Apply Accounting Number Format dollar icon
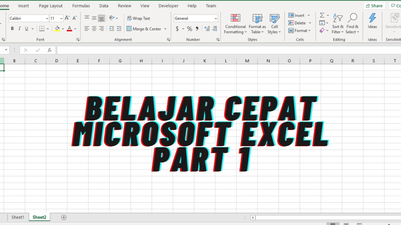 pos(177,29)
